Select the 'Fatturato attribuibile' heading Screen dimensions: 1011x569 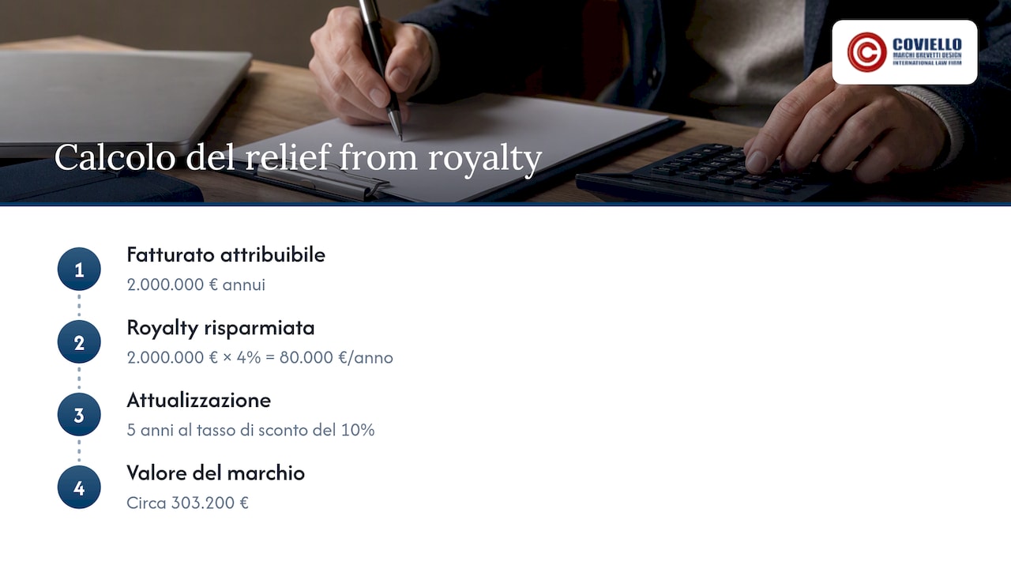[x=226, y=254]
